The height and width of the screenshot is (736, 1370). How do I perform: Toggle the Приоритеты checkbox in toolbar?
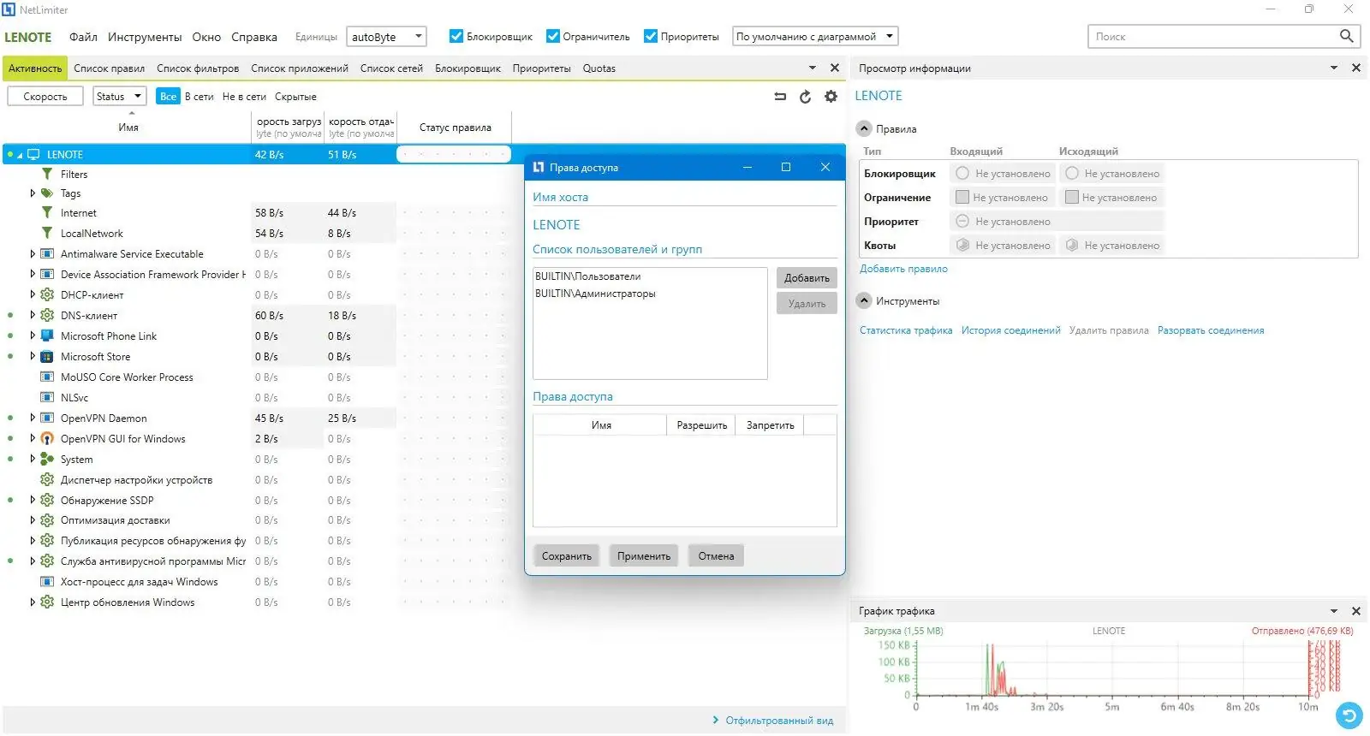[651, 36]
